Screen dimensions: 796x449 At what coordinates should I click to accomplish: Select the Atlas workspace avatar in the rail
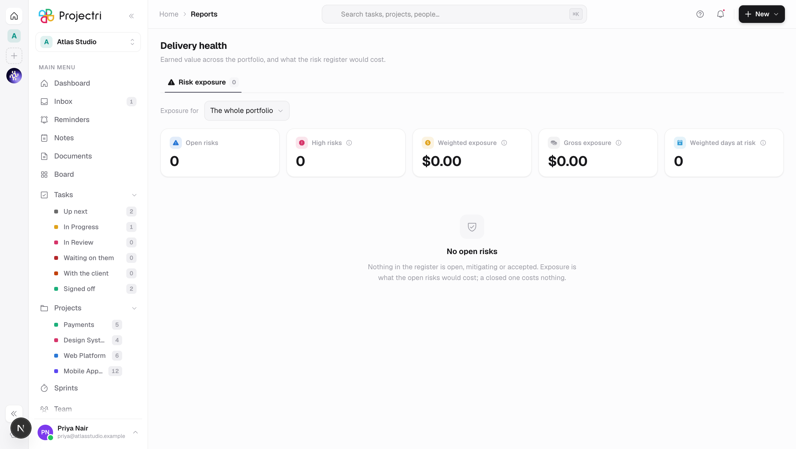(x=14, y=36)
